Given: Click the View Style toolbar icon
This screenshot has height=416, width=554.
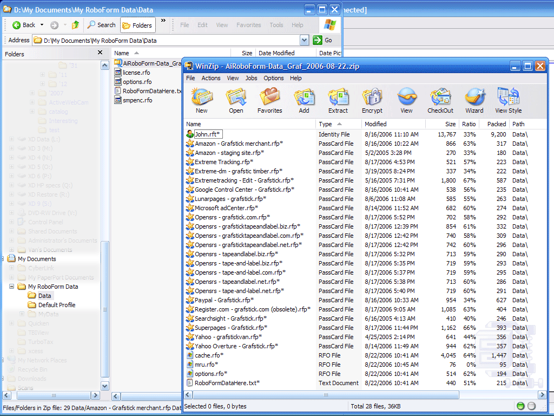Looking at the screenshot, I should (x=509, y=100).
